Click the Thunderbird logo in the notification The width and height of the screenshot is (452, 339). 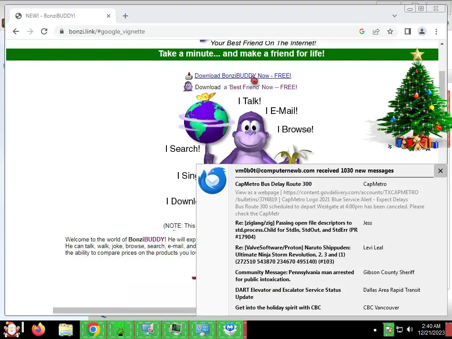tap(212, 181)
